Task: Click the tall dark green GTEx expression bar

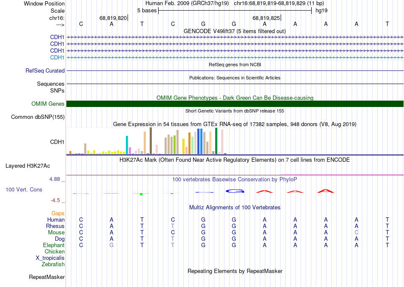Action: [216, 141]
